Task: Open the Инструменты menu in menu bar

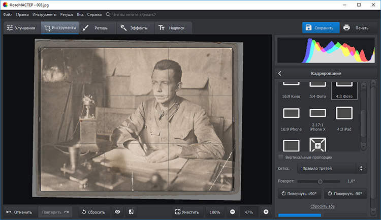Action: click(44, 15)
